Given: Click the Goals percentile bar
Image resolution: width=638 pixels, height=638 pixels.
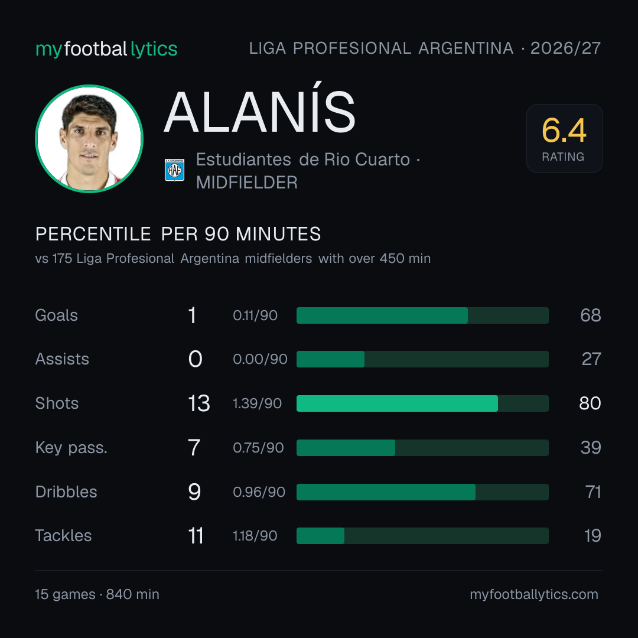Looking at the screenshot, I should 422,315.
